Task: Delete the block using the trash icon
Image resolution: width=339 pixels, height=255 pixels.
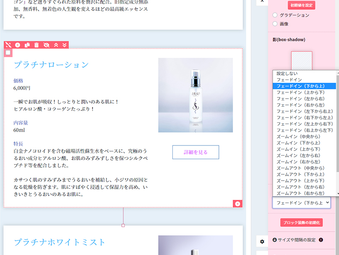Action: (x=36, y=45)
